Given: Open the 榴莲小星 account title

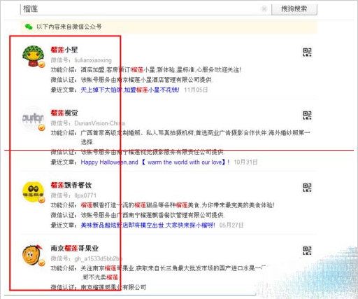Looking at the screenshot, I should (64, 50).
